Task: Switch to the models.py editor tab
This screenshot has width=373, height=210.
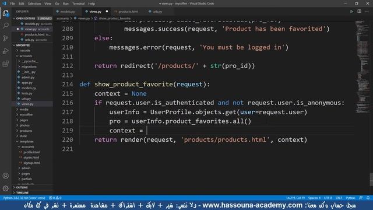Action: 68,12
